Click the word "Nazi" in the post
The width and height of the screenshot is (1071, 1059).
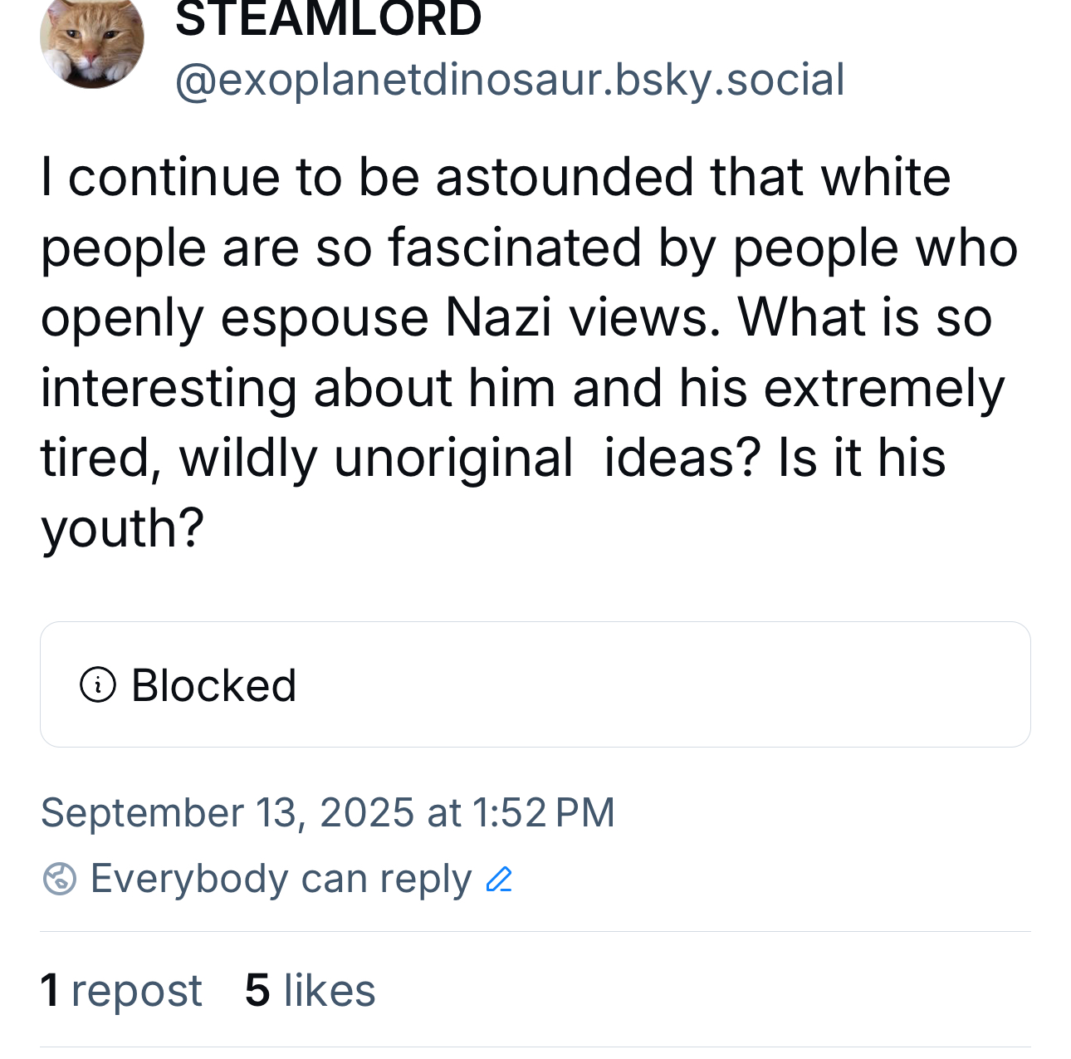click(x=498, y=318)
